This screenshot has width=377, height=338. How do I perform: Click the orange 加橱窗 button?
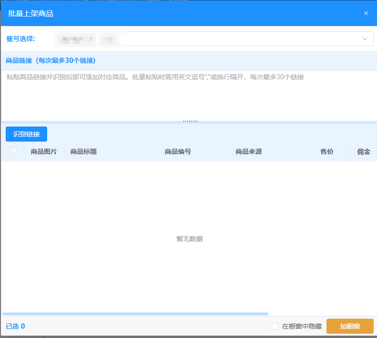[x=350, y=326]
